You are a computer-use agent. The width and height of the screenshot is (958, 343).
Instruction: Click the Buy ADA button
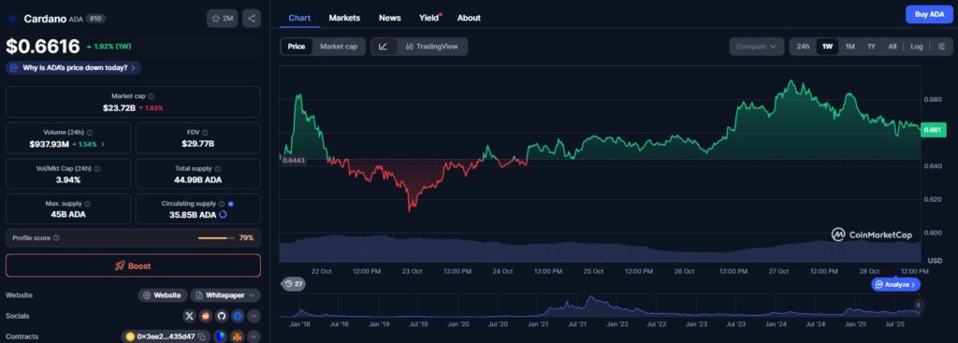[x=929, y=14]
